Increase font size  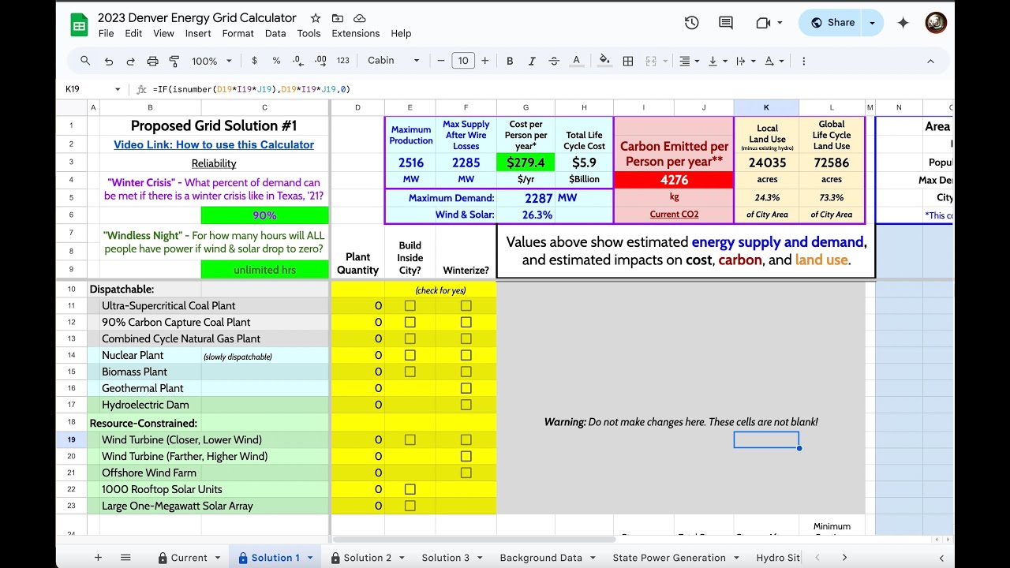tap(484, 61)
